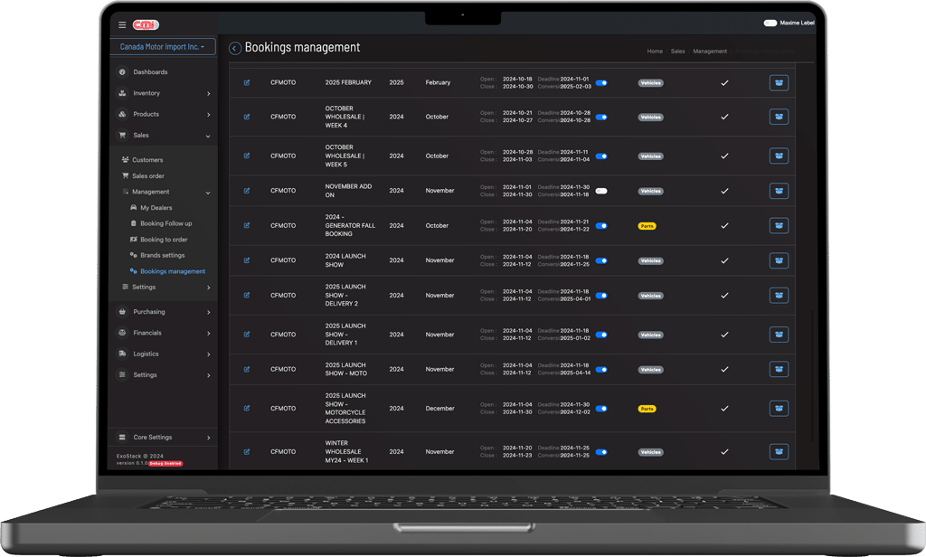The width and height of the screenshot is (926, 557).
Task: Open box action for MOTORCYCLE ACCESSORIES row
Action: click(779, 408)
